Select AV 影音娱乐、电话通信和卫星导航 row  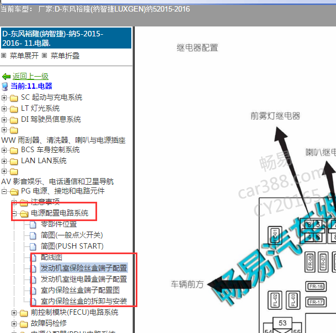tap(57, 181)
